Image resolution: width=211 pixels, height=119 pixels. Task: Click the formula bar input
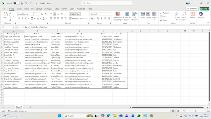point(119,27)
